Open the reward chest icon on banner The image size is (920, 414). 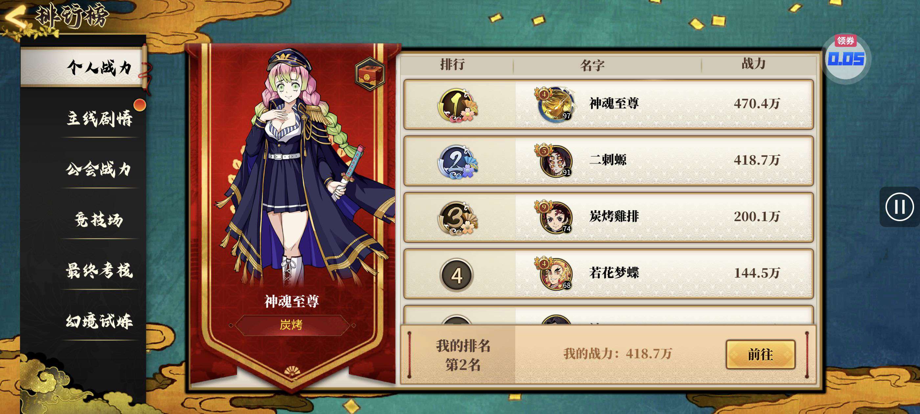370,74
